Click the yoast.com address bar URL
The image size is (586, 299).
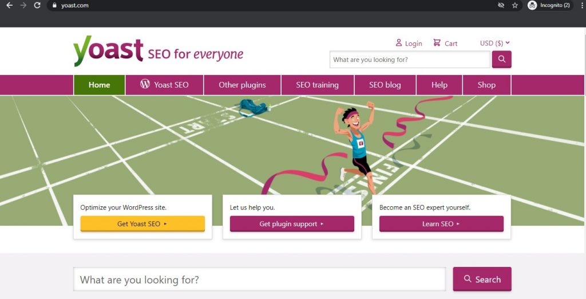tap(75, 5)
